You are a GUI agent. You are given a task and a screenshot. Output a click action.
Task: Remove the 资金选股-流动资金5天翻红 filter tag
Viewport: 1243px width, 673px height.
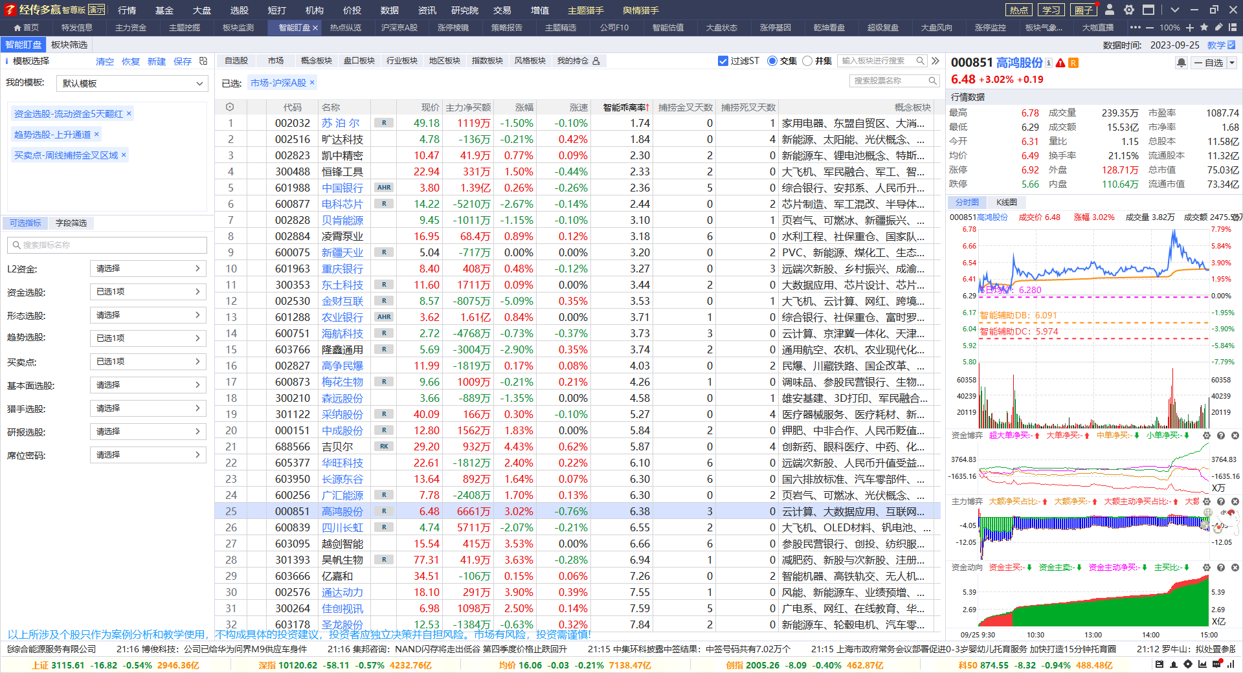click(x=129, y=113)
